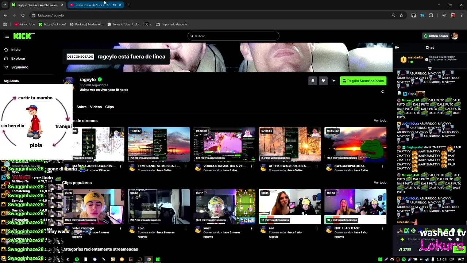This screenshot has width=467, height=263.
Task: Toggle the heart follow button
Action: (x=323, y=81)
